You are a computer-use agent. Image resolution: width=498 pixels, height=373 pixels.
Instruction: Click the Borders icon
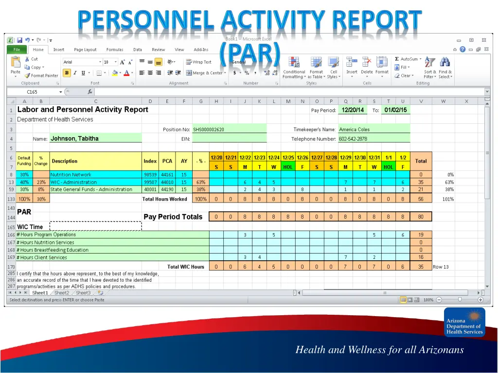click(99, 73)
